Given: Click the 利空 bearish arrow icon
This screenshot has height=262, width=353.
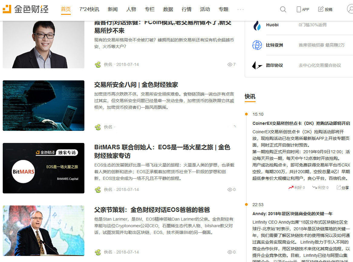Looking at the screenshot, I should pyautogui.click(x=315, y=187).
